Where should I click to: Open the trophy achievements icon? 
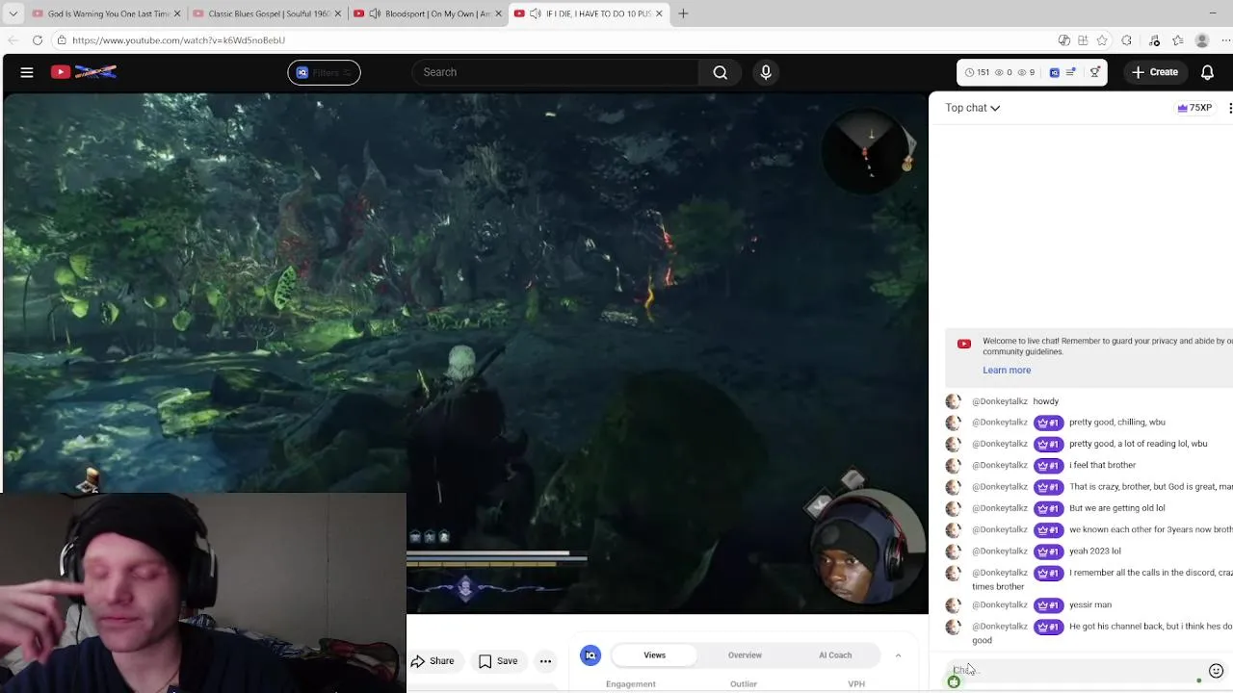pos(1094,72)
